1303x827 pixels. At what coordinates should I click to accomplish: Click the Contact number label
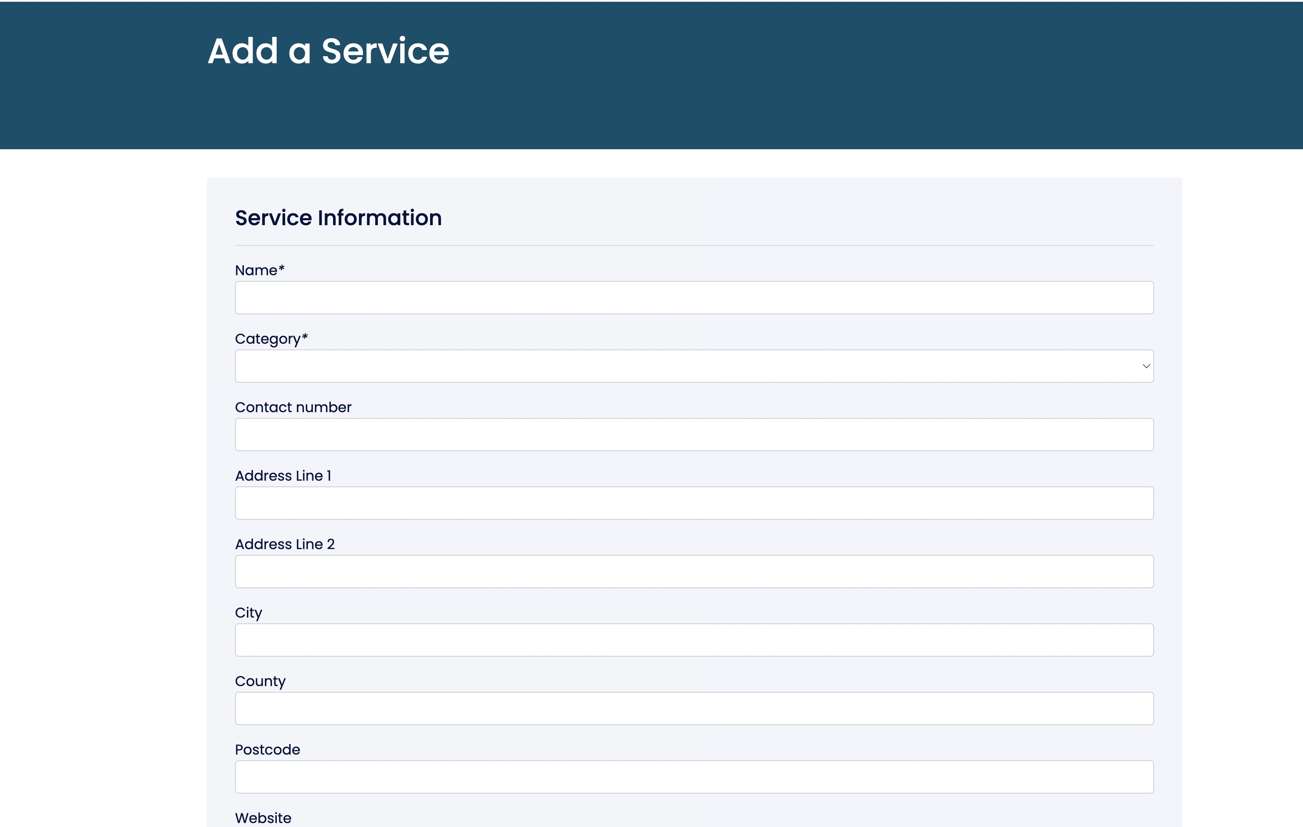pyautogui.click(x=293, y=407)
